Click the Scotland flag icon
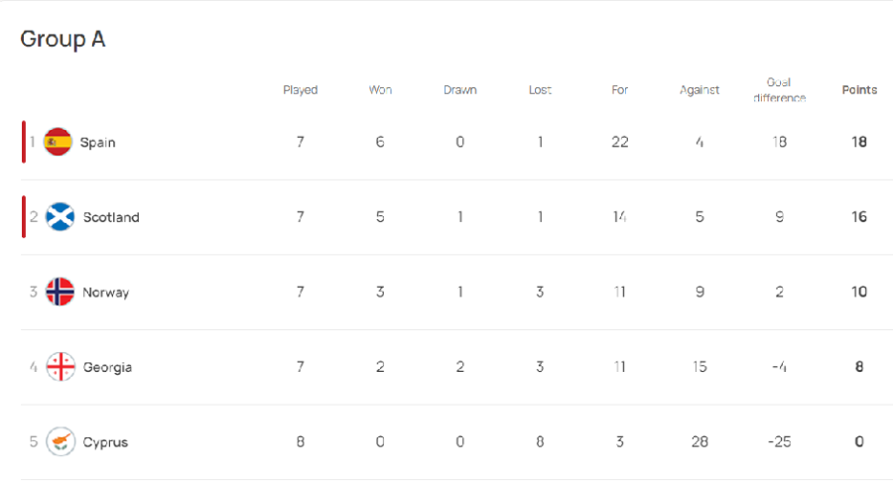893x482 pixels. (x=60, y=217)
